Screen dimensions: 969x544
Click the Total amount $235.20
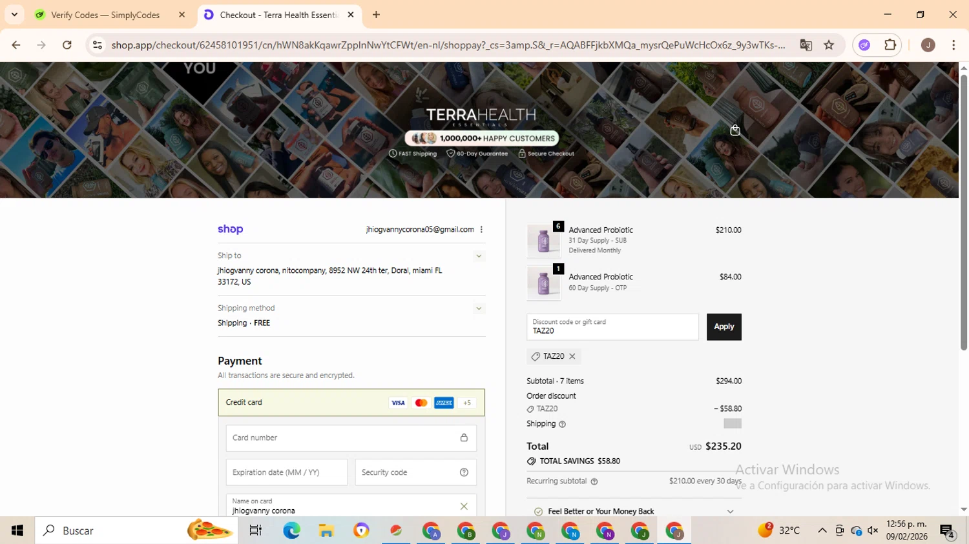(x=723, y=447)
